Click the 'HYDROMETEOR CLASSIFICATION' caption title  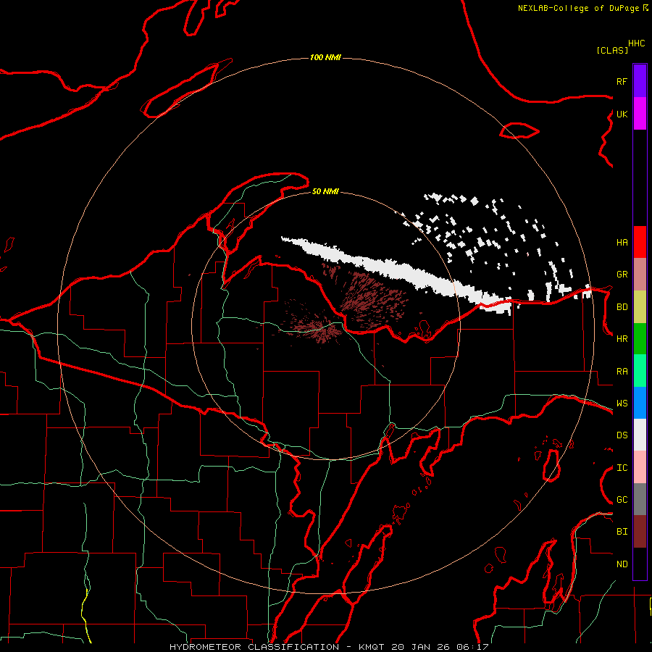(254, 647)
